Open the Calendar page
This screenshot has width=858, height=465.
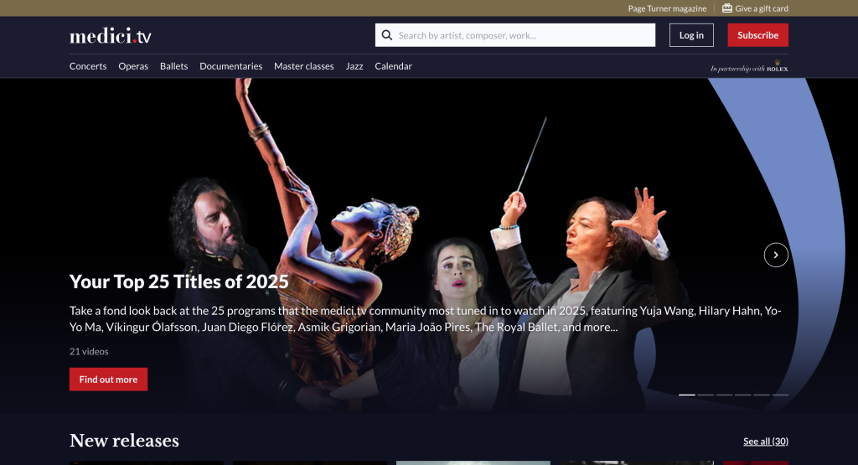click(x=393, y=66)
